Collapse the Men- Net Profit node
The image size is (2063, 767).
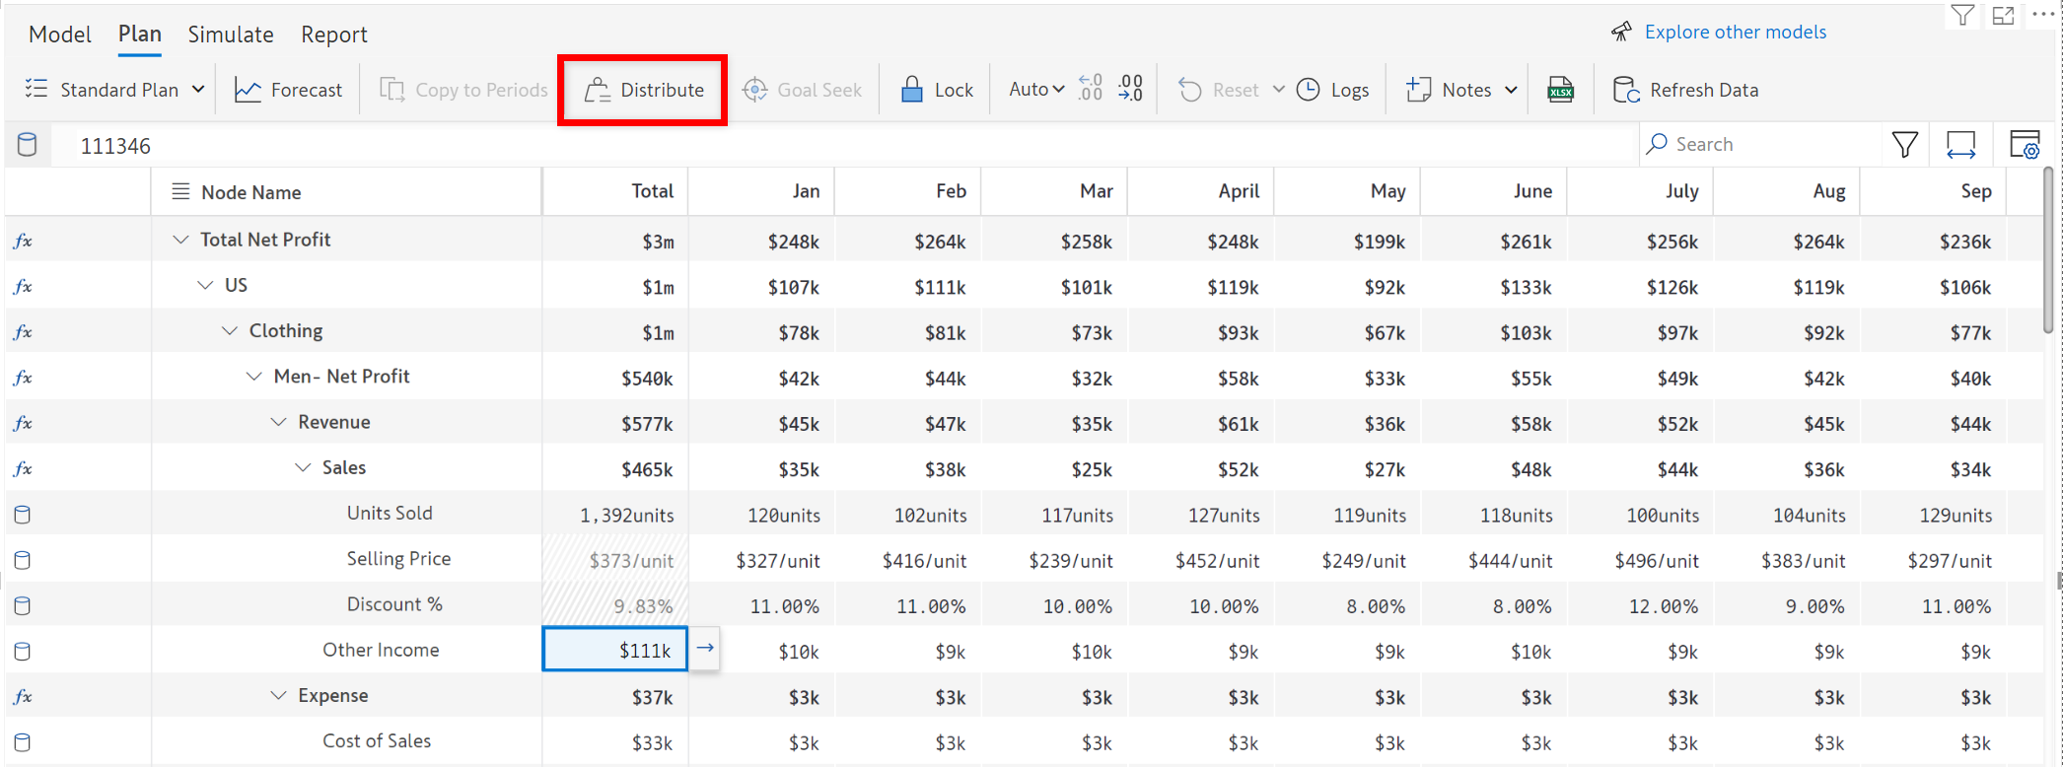click(x=253, y=377)
